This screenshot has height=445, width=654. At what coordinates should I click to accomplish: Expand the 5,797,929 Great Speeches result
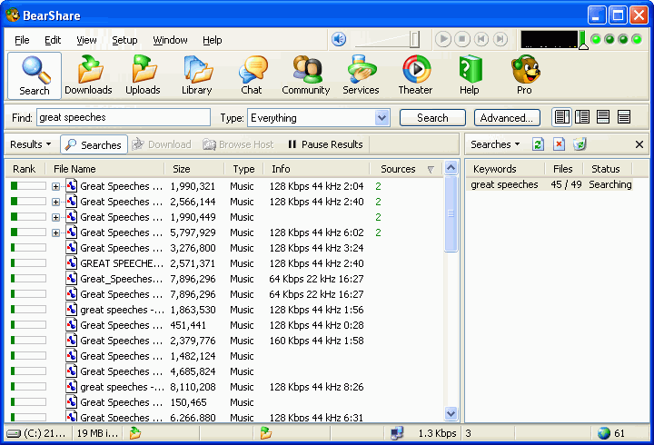[55, 232]
